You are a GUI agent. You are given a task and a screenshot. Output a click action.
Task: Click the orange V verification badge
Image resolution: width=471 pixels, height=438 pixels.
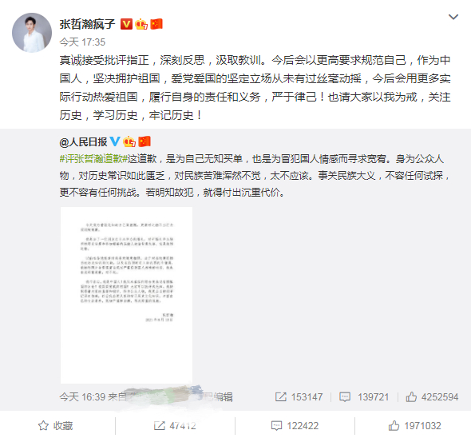click(126, 24)
